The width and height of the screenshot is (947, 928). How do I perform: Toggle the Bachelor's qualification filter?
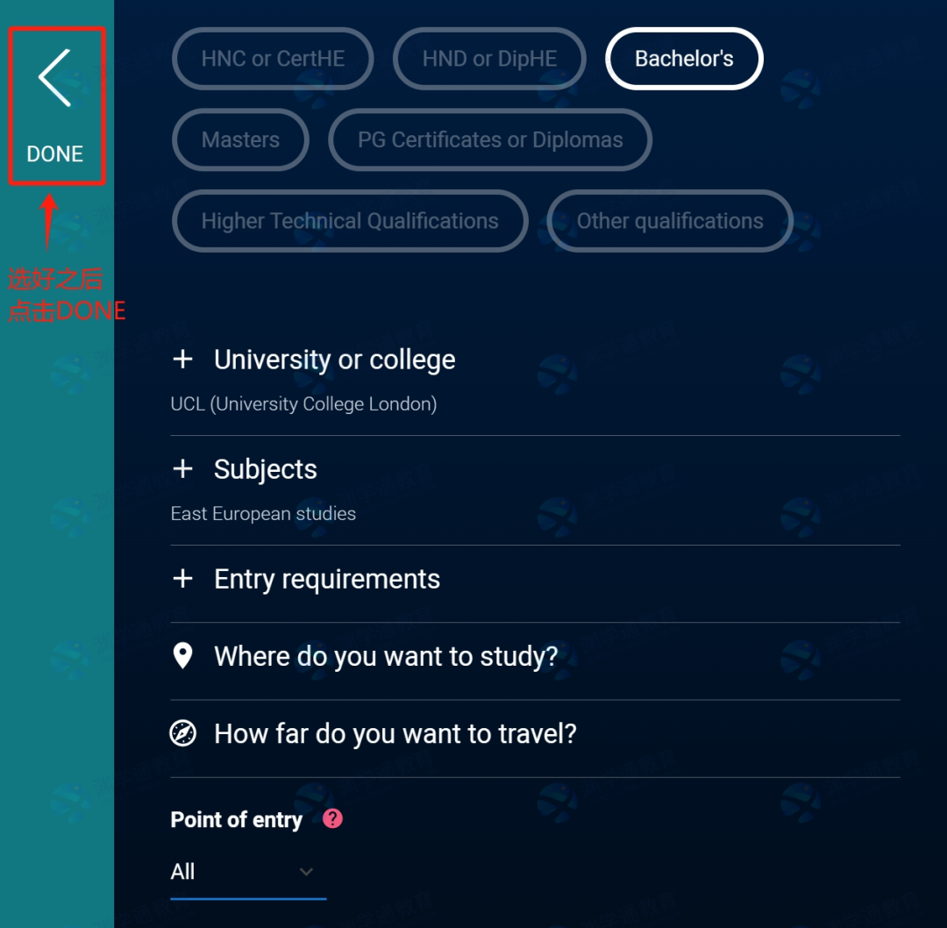684,59
